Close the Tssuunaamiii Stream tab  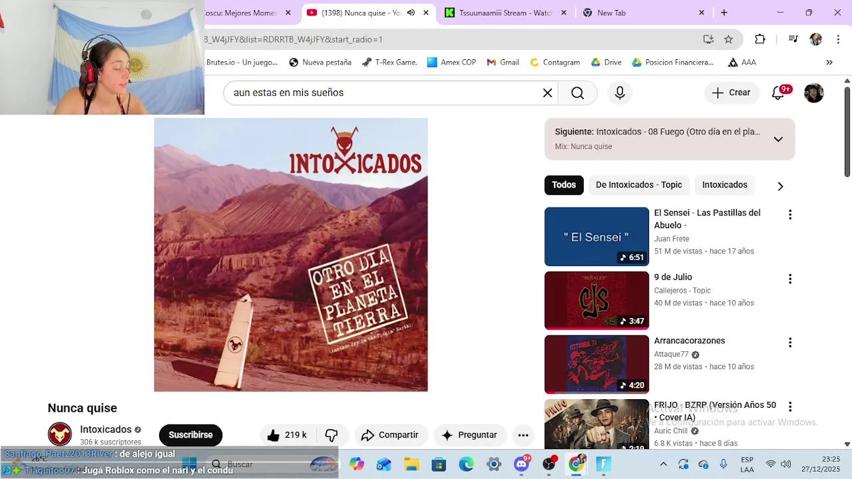tap(564, 13)
